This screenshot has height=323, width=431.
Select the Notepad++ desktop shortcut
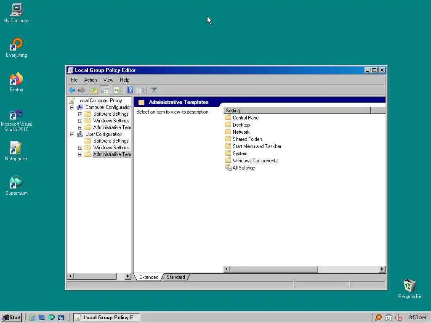pyautogui.click(x=16, y=151)
